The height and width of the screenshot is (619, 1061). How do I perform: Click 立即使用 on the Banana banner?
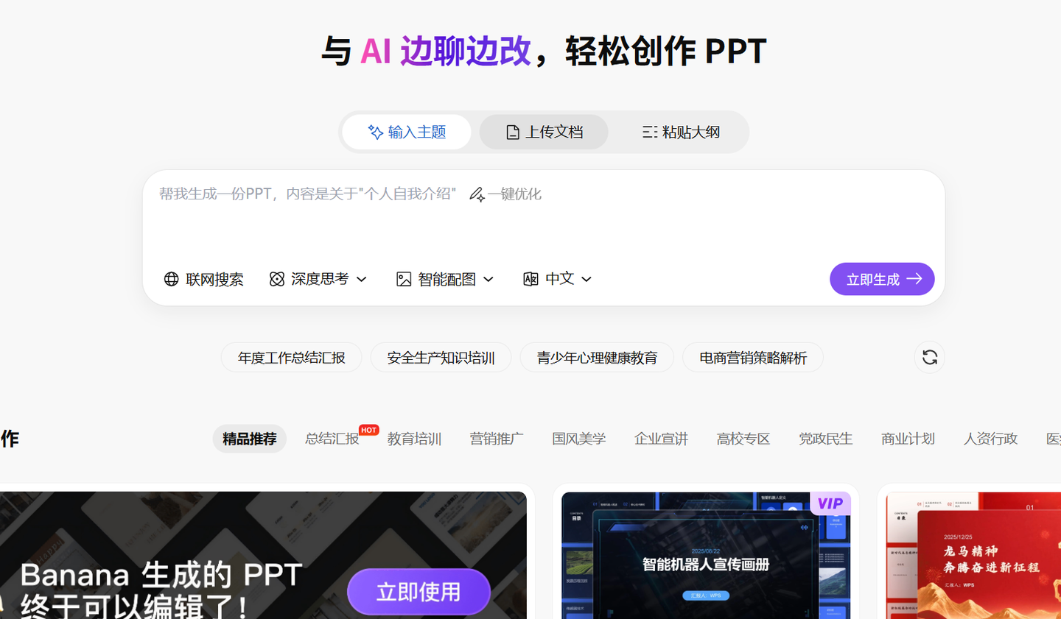tap(419, 591)
